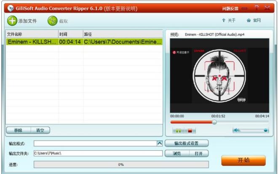Click the 00:00:00 start time label
Image resolution: width=278 pixels, height=174 pixels.
177,116
